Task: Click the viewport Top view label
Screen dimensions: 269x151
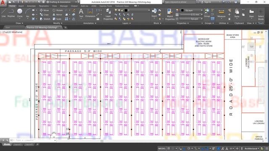Action: click(5, 32)
